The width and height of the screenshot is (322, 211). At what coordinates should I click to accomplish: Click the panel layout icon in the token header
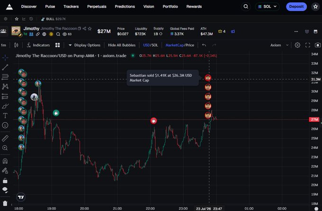316,31
